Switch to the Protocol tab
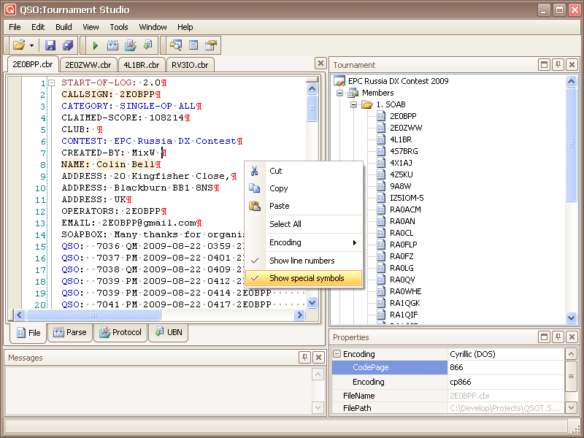 [120, 332]
